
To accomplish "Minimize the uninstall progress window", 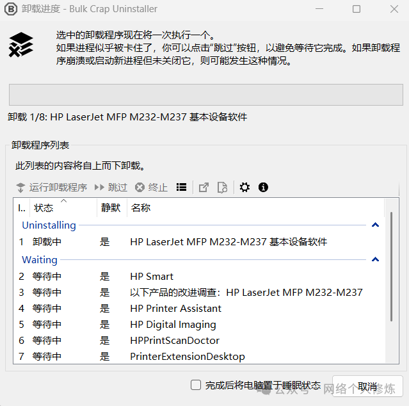I will [319, 9].
